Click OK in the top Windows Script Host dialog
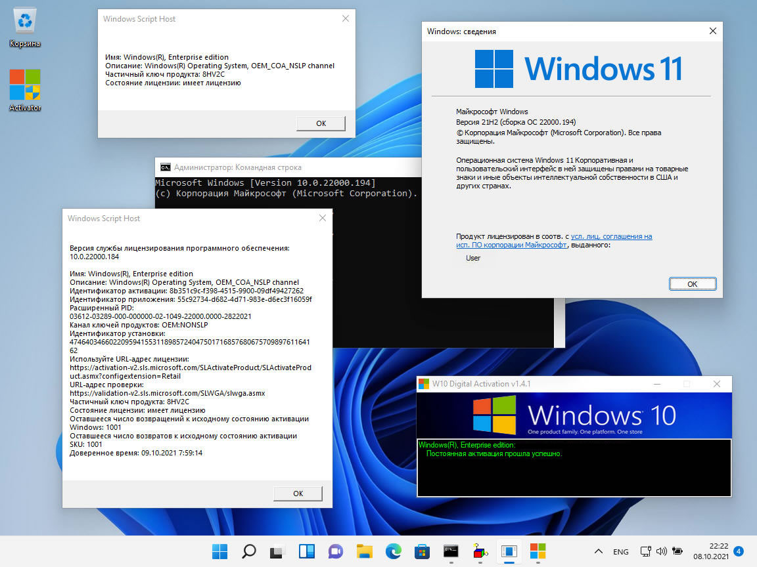This screenshot has width=757, height=567. point(321,123)
